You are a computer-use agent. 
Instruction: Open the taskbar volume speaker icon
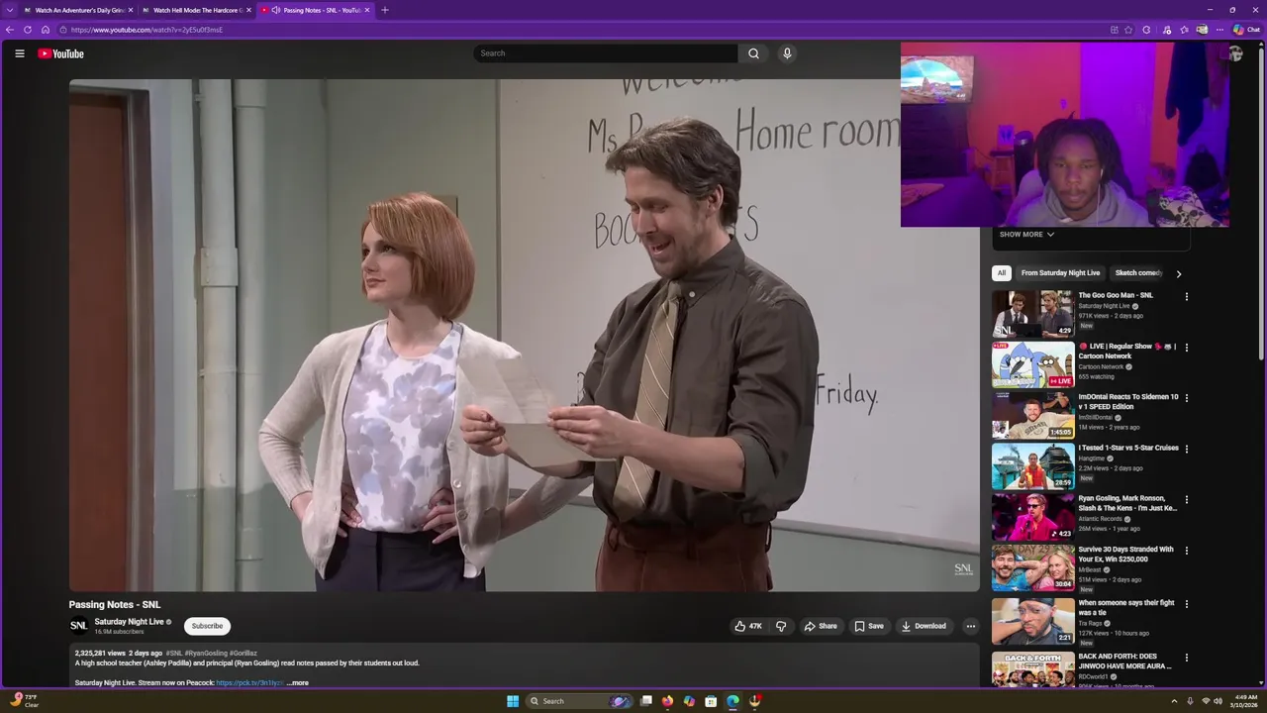[1218, 701]
